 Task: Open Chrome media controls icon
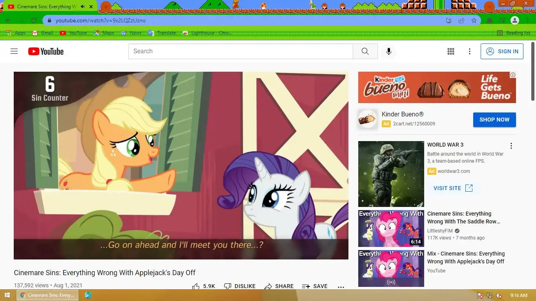(x=502, y=20)
